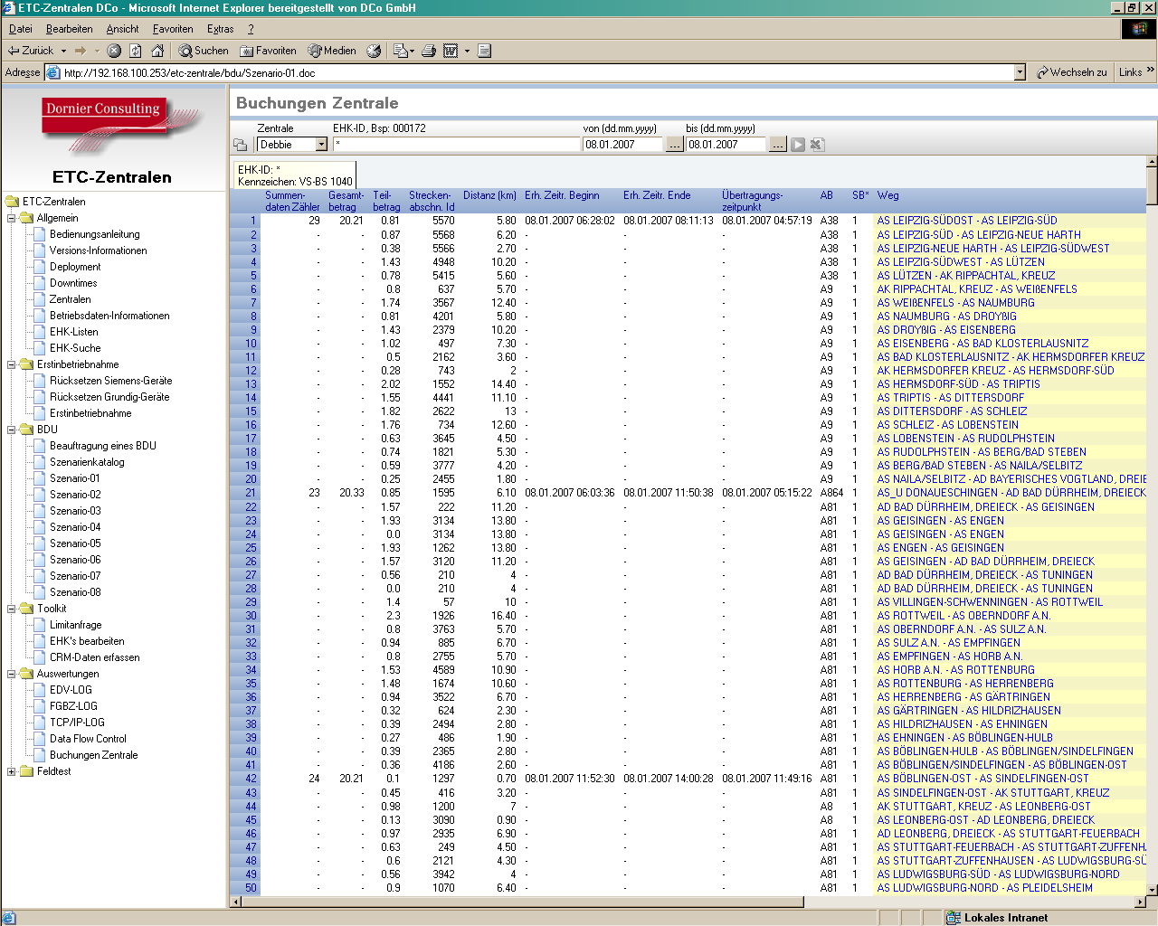Open the address bar URL dropdown
The width and height of the screenshot is (1158, 926).
(x=1020, y=72)
